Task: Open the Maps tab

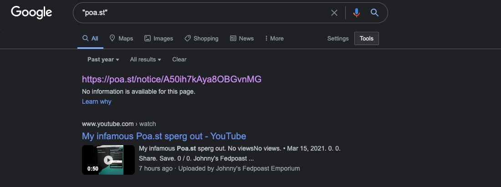Action: (121, 38)
